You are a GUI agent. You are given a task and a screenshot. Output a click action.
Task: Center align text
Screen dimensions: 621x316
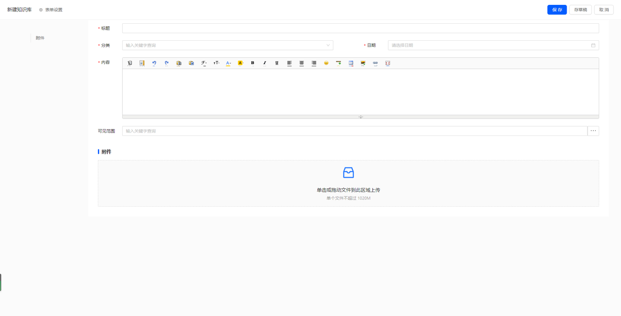[301, 63]
